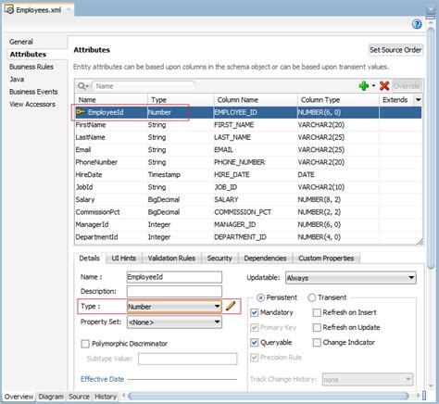439x404 pixels.
Task: Click the EmployeeId primary key icon
Action: tap(81, 112)
